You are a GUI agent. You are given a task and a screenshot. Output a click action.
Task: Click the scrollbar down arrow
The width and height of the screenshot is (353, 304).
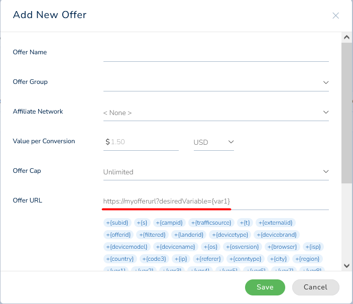(346, 266)
